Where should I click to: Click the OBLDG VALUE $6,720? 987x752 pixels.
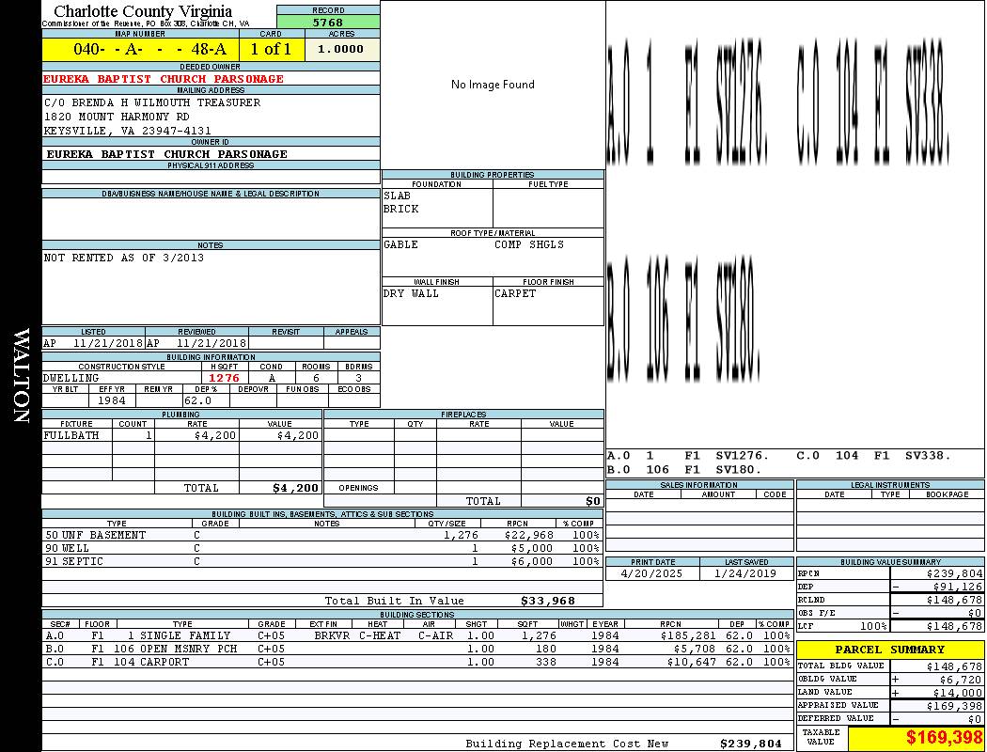pos(961,680)
